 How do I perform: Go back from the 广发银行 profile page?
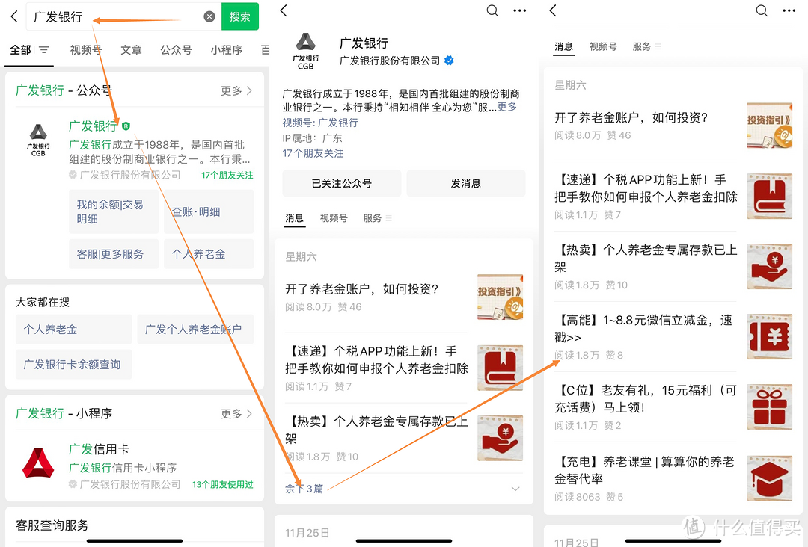click(284, 10)
